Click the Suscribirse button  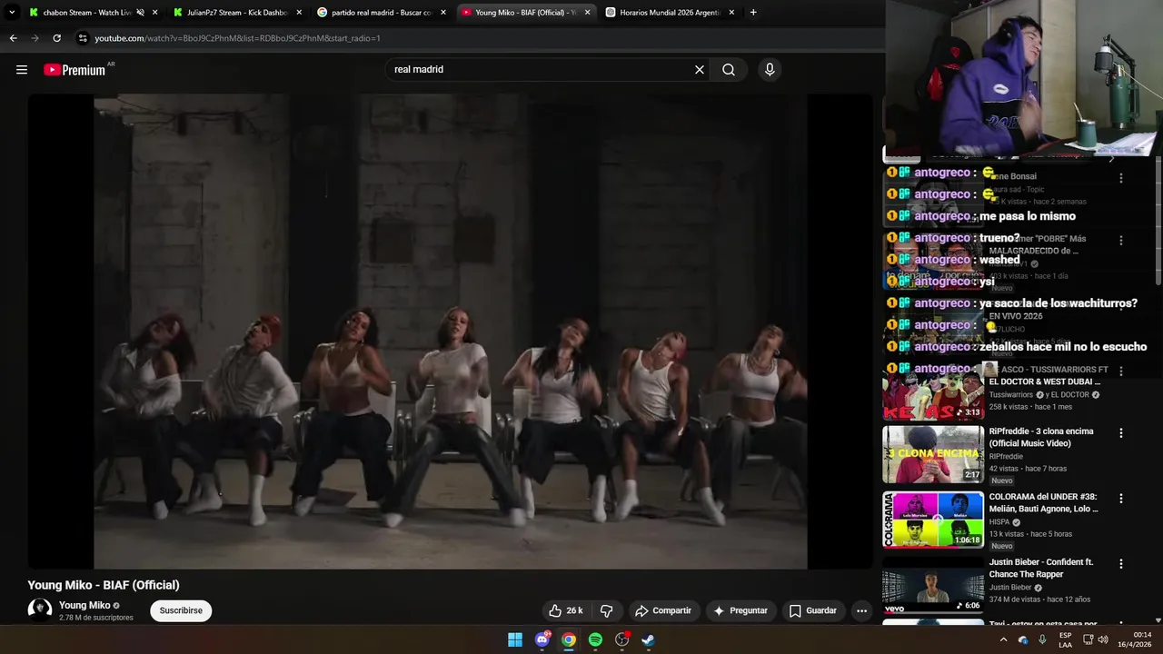click(181, 610)
